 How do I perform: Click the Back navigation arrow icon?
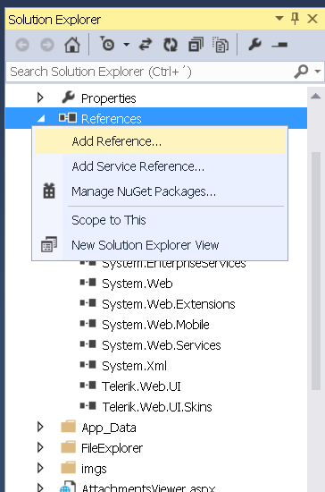click(22, 45)
